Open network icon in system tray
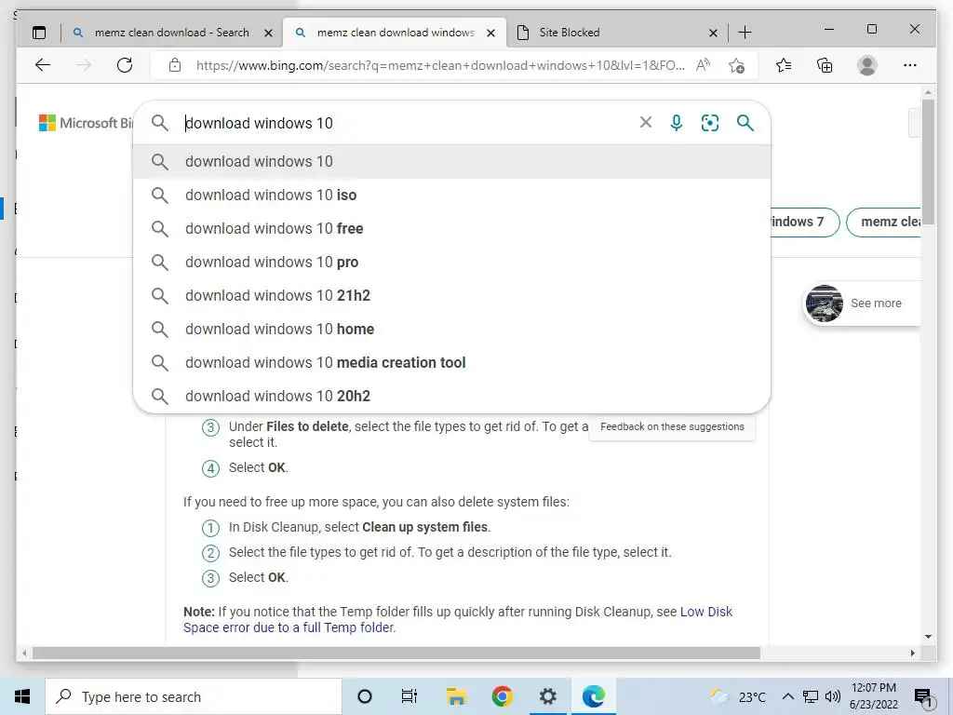The image size is (953, 715). [x=811, y=696]
